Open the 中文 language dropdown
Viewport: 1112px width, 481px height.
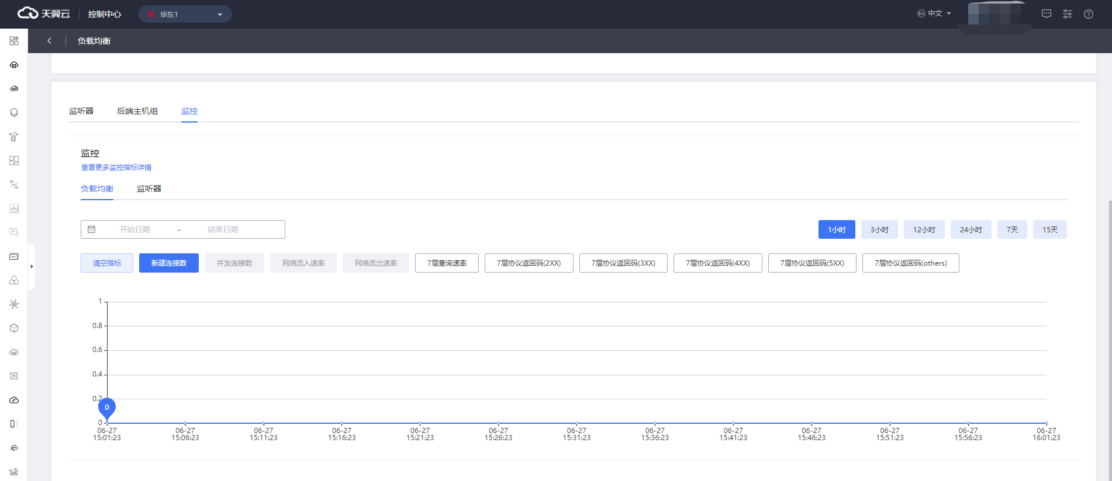tap(934, 13)
